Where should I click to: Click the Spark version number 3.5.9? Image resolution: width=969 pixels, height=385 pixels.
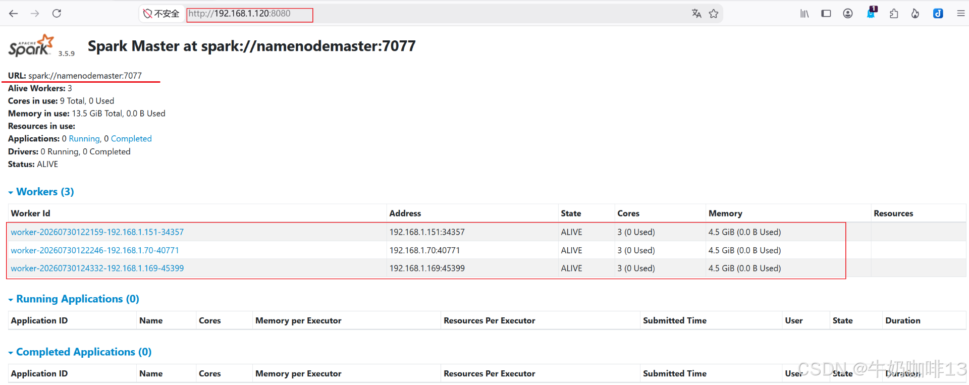click(x=67, y=53)
